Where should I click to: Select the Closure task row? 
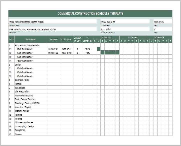click(x=90, y=134)
